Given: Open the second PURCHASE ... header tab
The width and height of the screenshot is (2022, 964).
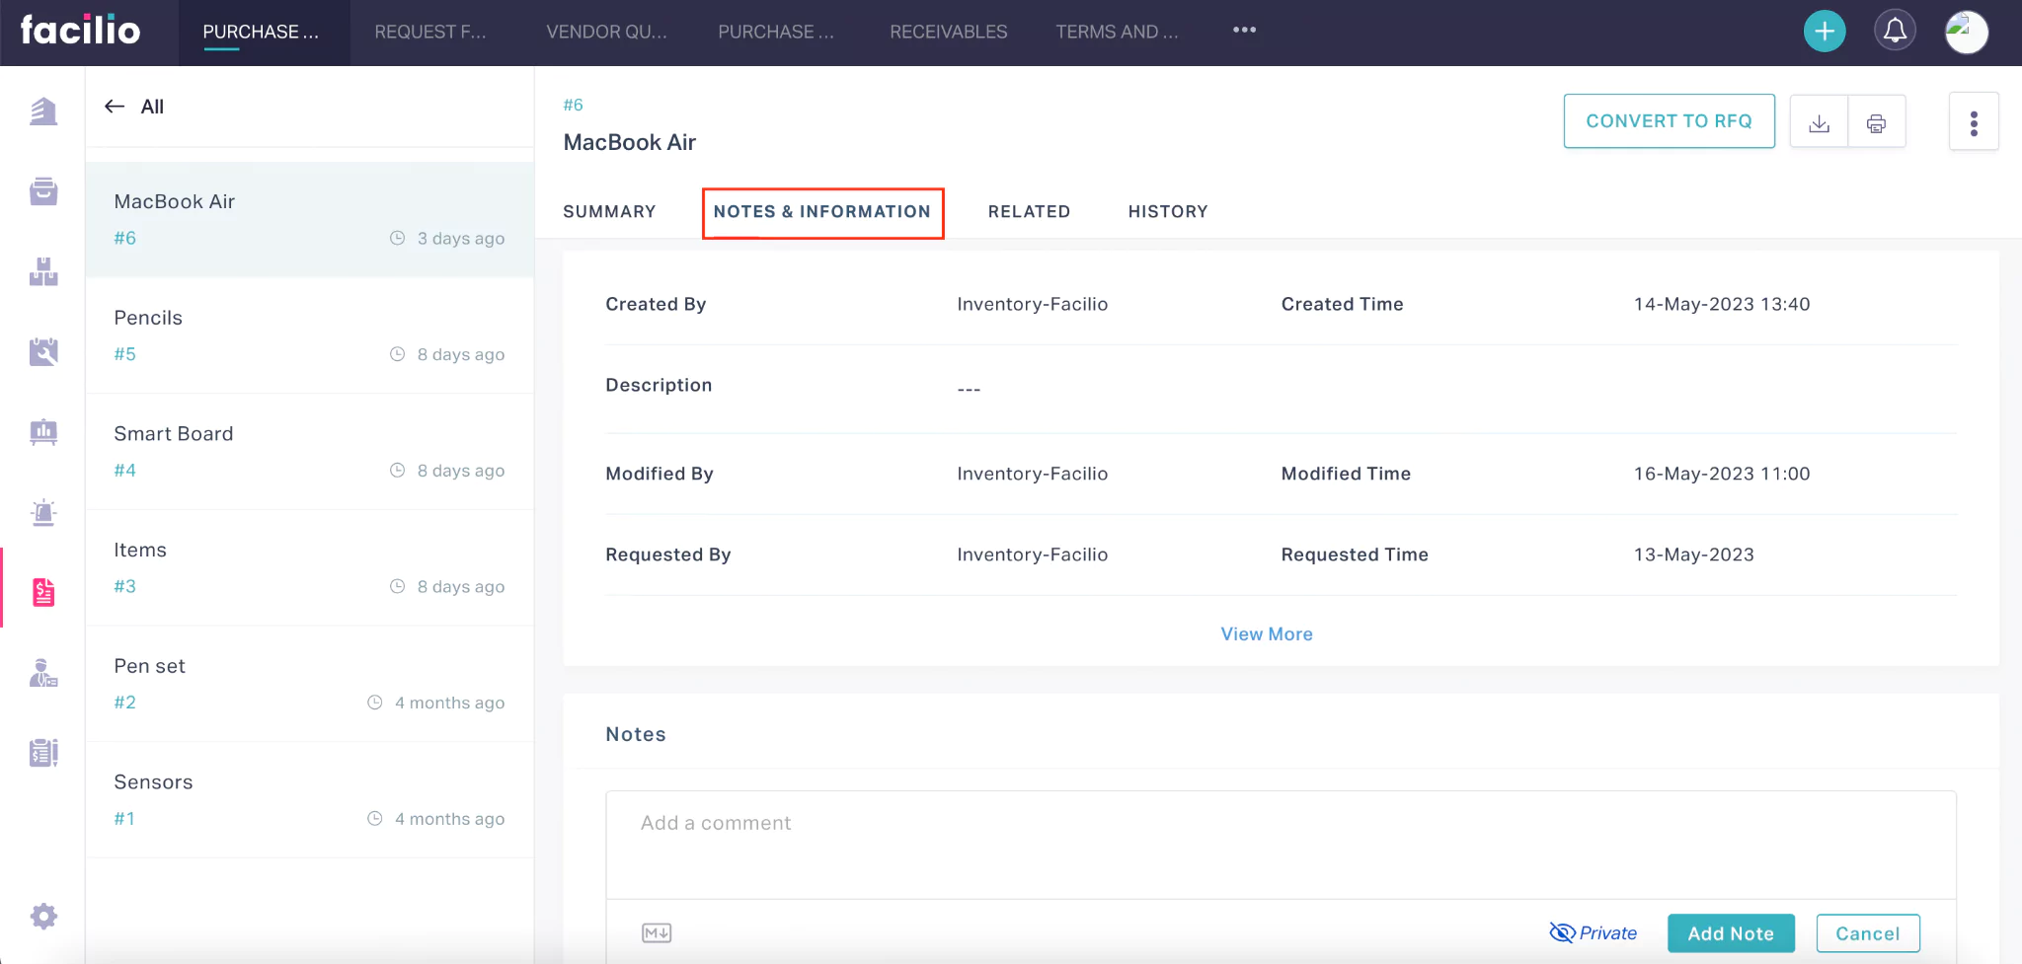Looking at the screenshot, I should (x=776, y=32).
